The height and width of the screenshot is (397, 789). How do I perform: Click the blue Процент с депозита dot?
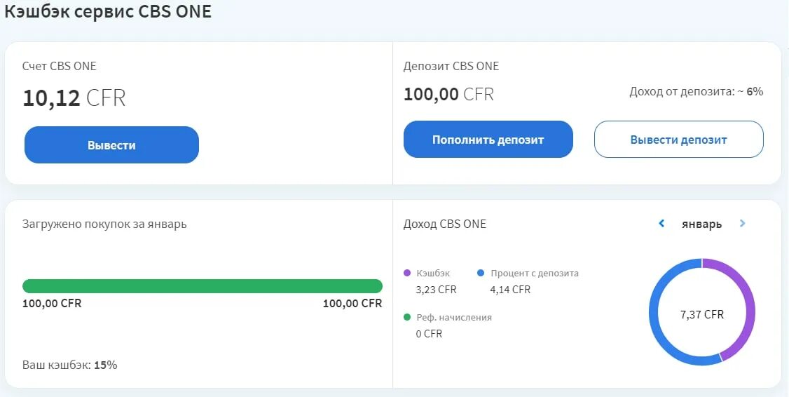(481, 273)
